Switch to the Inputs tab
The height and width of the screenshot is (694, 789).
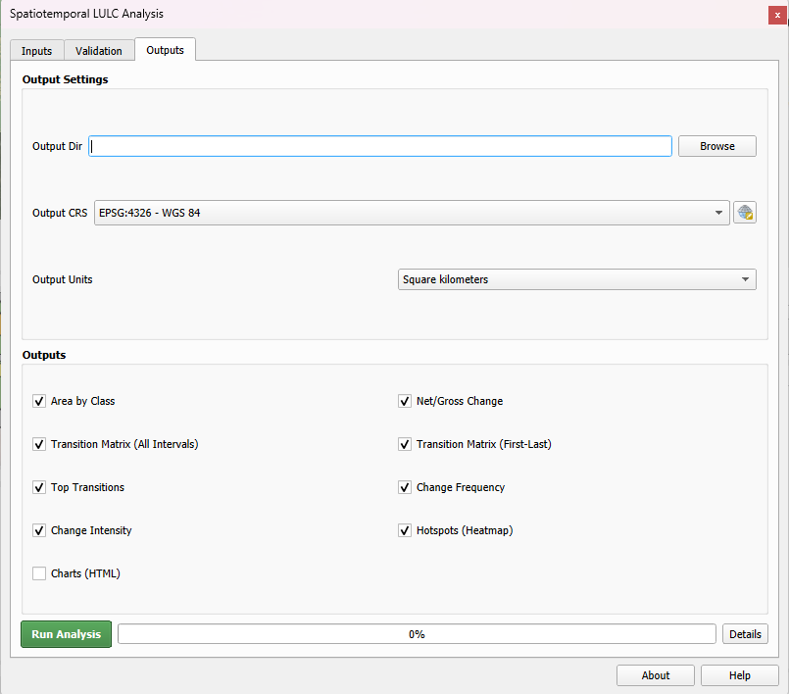click(36, 50)
